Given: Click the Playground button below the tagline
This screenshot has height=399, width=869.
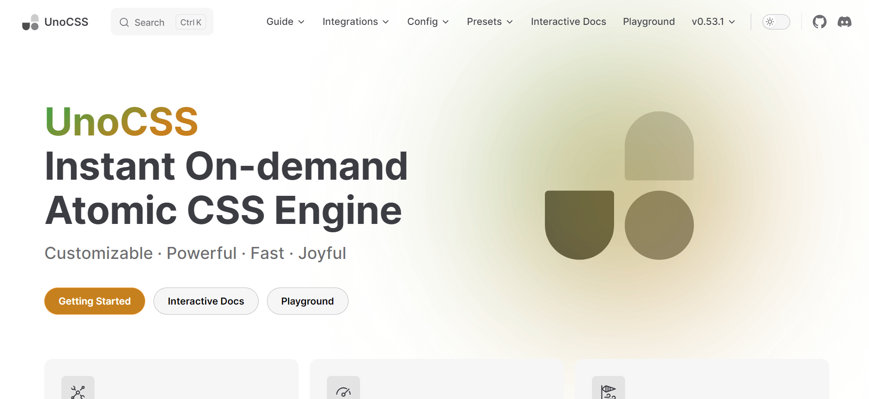Looking at the screenshot, I should coord(307,301).
